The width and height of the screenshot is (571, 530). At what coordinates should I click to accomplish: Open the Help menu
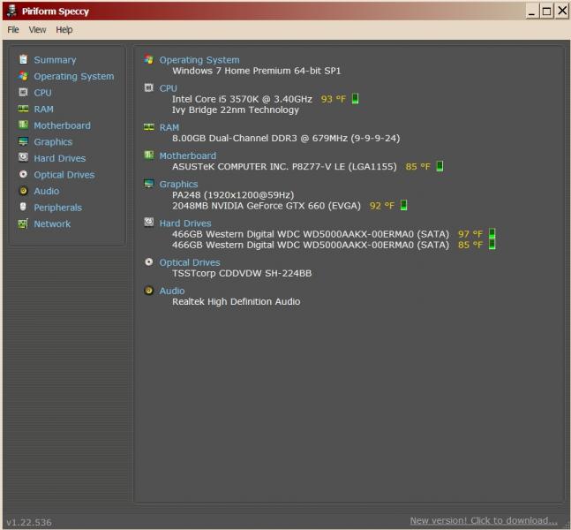[64, 29]
